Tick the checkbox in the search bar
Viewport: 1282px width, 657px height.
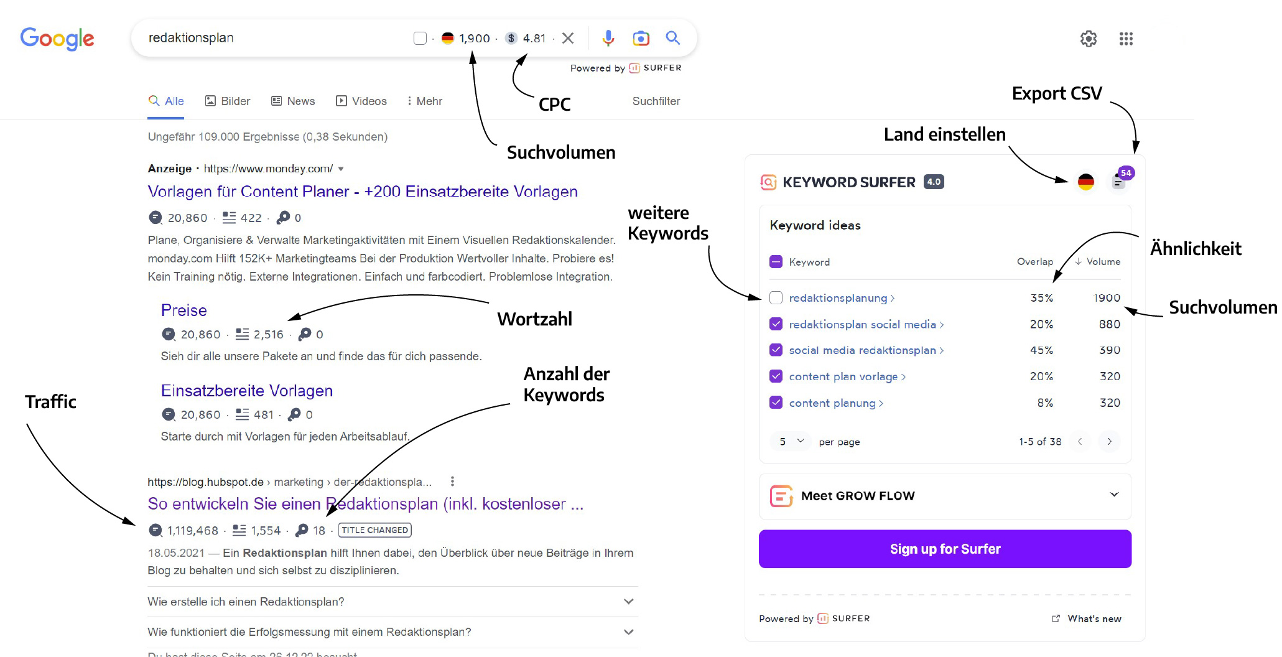420,38
